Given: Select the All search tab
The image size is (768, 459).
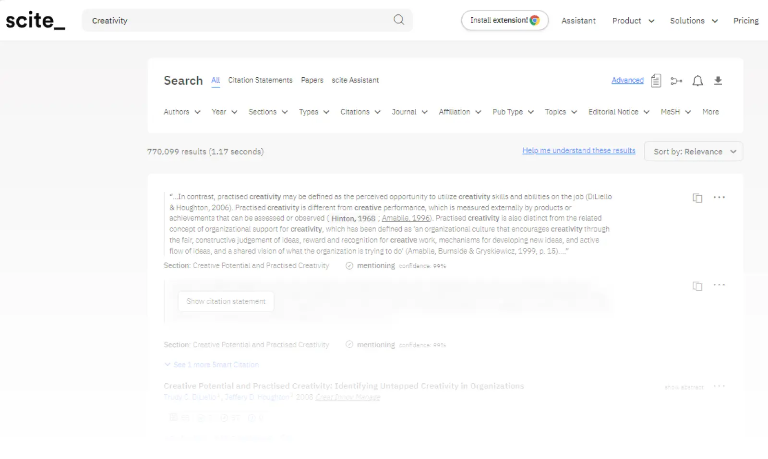Looking at the screenshot, I should pyautogui.click(x=216, y=80).
